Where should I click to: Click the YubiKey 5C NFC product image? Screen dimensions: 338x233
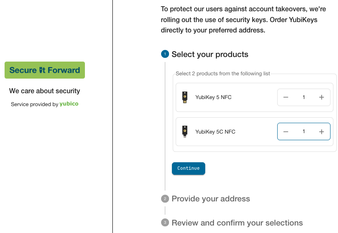[x=185, y=131]
